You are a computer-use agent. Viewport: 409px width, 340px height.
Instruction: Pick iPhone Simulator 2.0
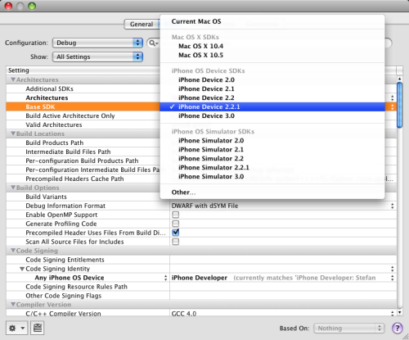click(x=272, y=141)
